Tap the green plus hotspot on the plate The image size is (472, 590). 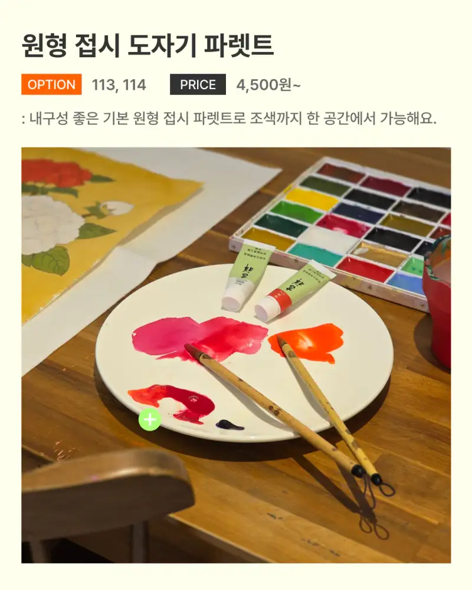150,419
